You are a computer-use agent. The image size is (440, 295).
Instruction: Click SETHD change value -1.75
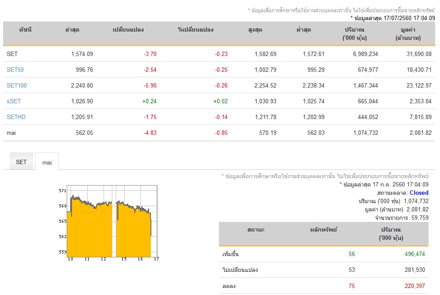point(150,117)
